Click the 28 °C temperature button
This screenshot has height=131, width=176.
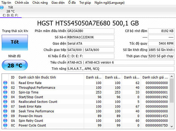[x=15, y=65]
